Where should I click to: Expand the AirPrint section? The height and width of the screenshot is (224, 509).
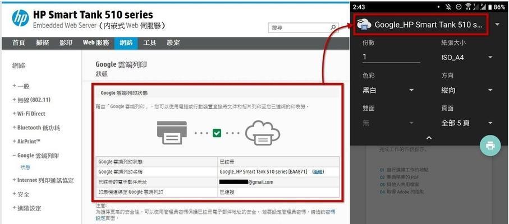point(26,142)
